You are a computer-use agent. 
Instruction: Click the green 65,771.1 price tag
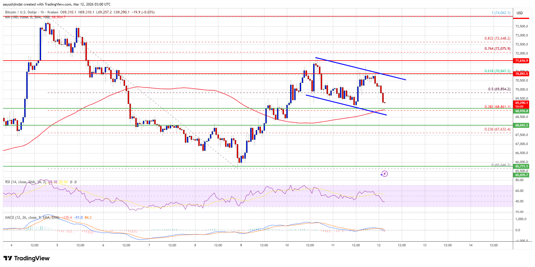[521, 166]
